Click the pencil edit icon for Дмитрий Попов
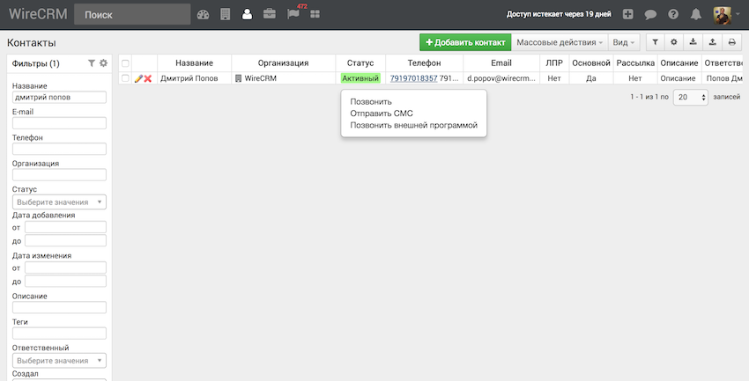The width and height of the screenshot is (749, 381). pos(138,78)
